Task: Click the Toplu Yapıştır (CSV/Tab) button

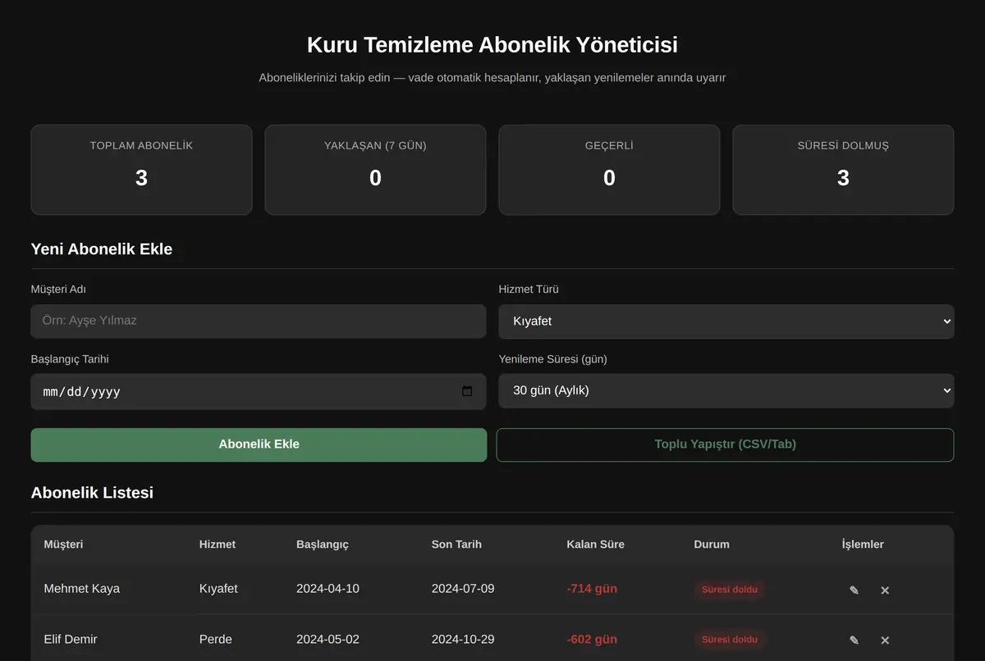Action: pyautogui.click(x=726, y=444)
